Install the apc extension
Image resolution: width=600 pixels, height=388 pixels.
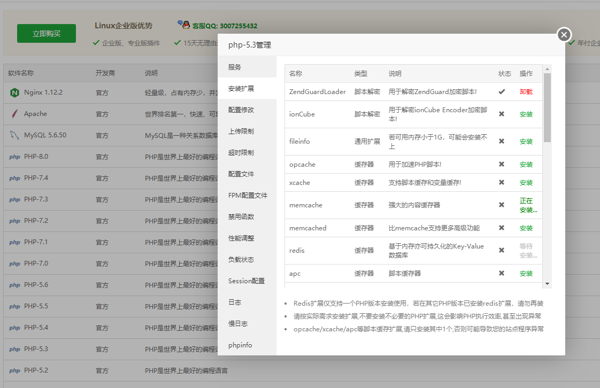click(526, 274)
